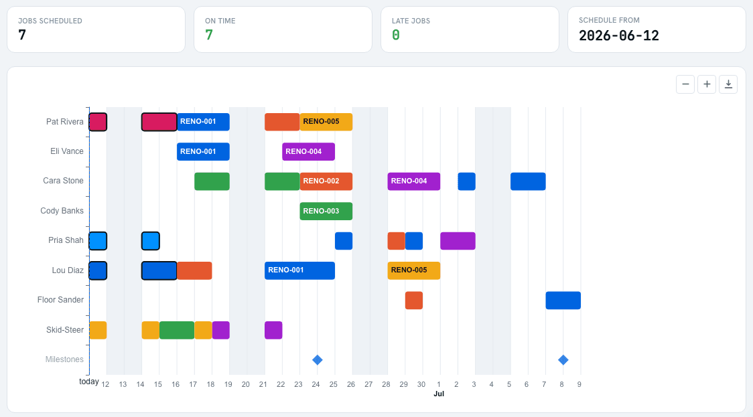
Task: Click the Pat Rivera row label
Action: pyautogui.click(x=65, y=122)
